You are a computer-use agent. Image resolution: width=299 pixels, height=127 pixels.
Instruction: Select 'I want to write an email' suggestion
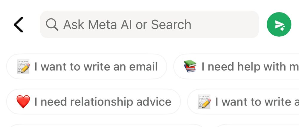87,66
